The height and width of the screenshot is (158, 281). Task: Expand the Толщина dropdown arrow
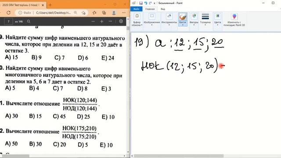tap(205, 25)
